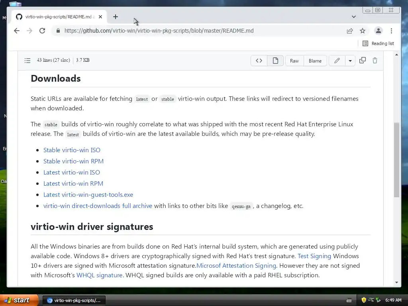This screenshot has width=408, height=306.
Task: Click the padlock site info icon
Action: coord(58,31)
